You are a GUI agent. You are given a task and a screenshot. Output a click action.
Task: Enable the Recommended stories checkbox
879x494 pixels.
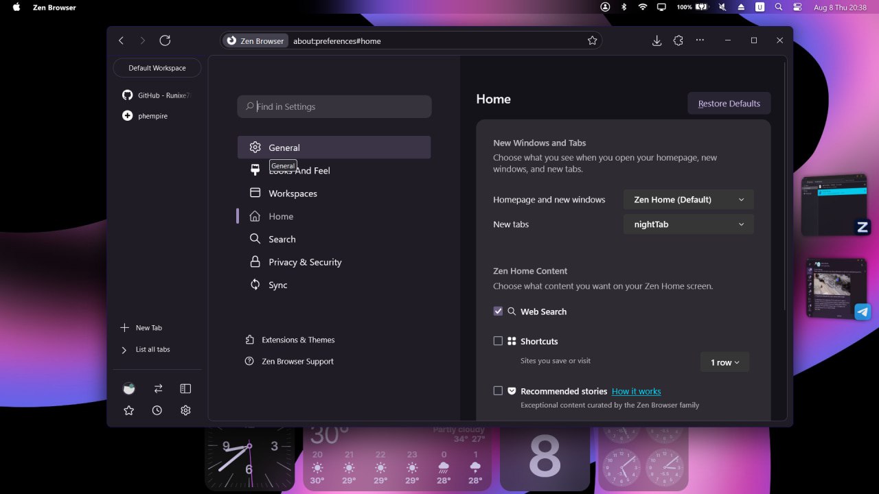point(498,391)
